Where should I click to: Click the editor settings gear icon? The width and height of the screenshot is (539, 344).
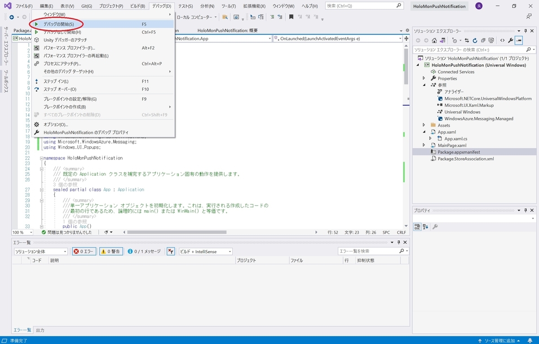[x=407, y=31]
